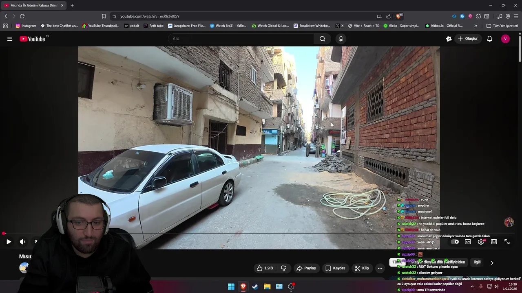Click the URL address bar
The height and width of the screenshot is (293, 522).
point(245,16)
